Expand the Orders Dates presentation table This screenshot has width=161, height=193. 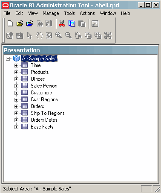16,120
